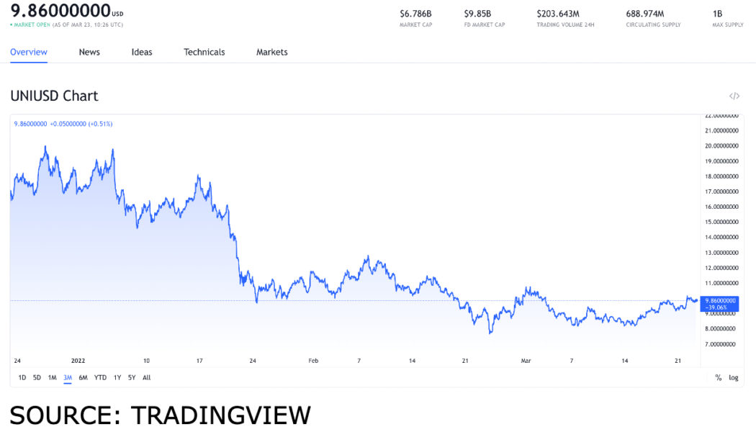Set chart range to 1D
Image resolution: width=756 pixels, height=432 pixels.
click(x=22, y=377)
